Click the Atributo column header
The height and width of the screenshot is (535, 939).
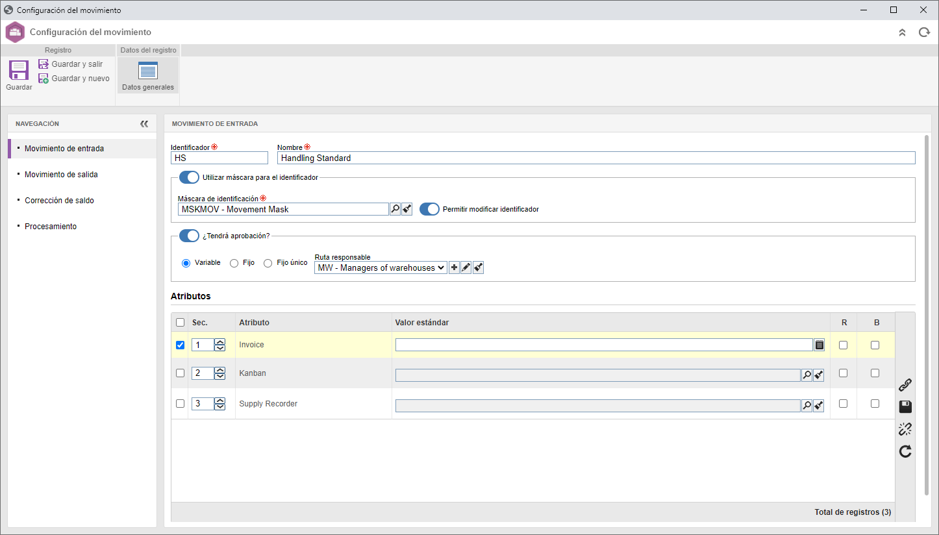point(254,323)
